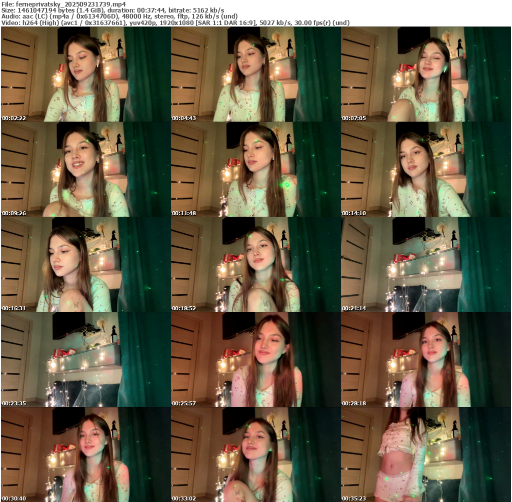The width and height of the screenshot is (512, 502).
Task: Click the last frame at 00:35:23
Action: pos(426,454)
